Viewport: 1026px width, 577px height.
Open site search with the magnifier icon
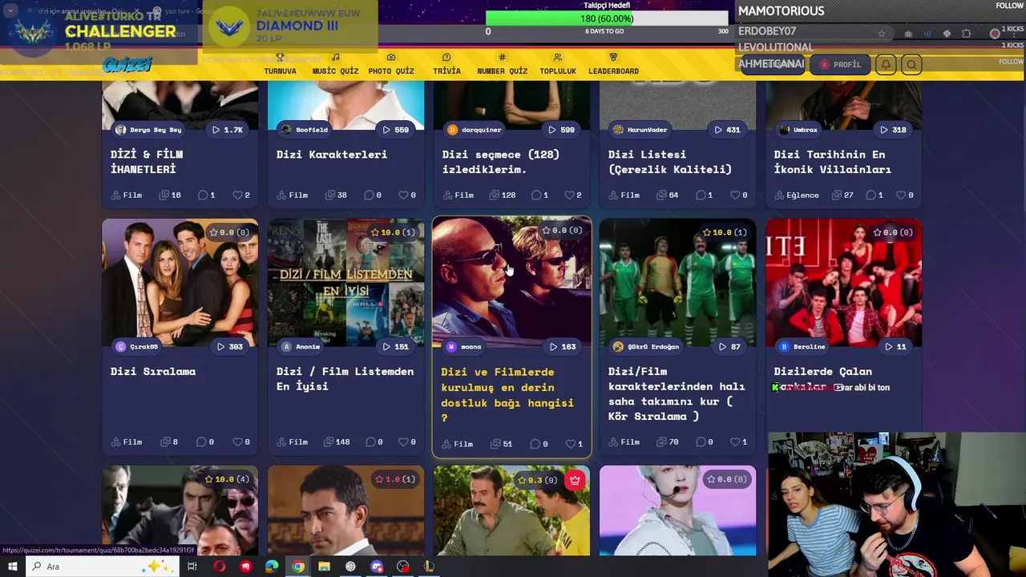(911, 64)
